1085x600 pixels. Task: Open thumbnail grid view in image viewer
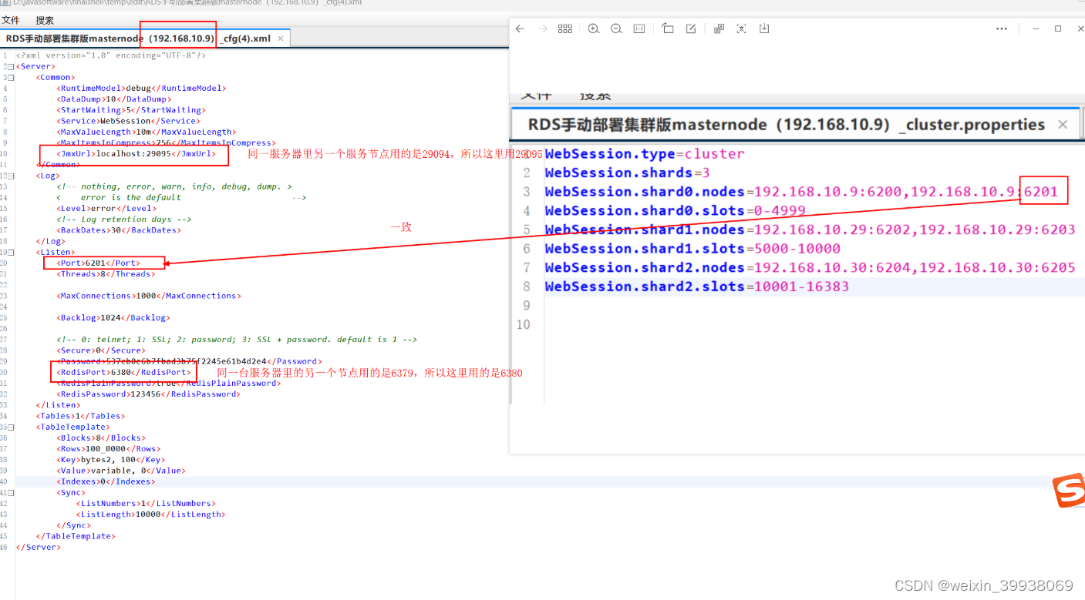tap(565, 28)
